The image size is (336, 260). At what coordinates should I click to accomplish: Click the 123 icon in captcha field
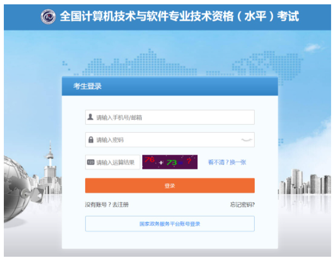91,162
